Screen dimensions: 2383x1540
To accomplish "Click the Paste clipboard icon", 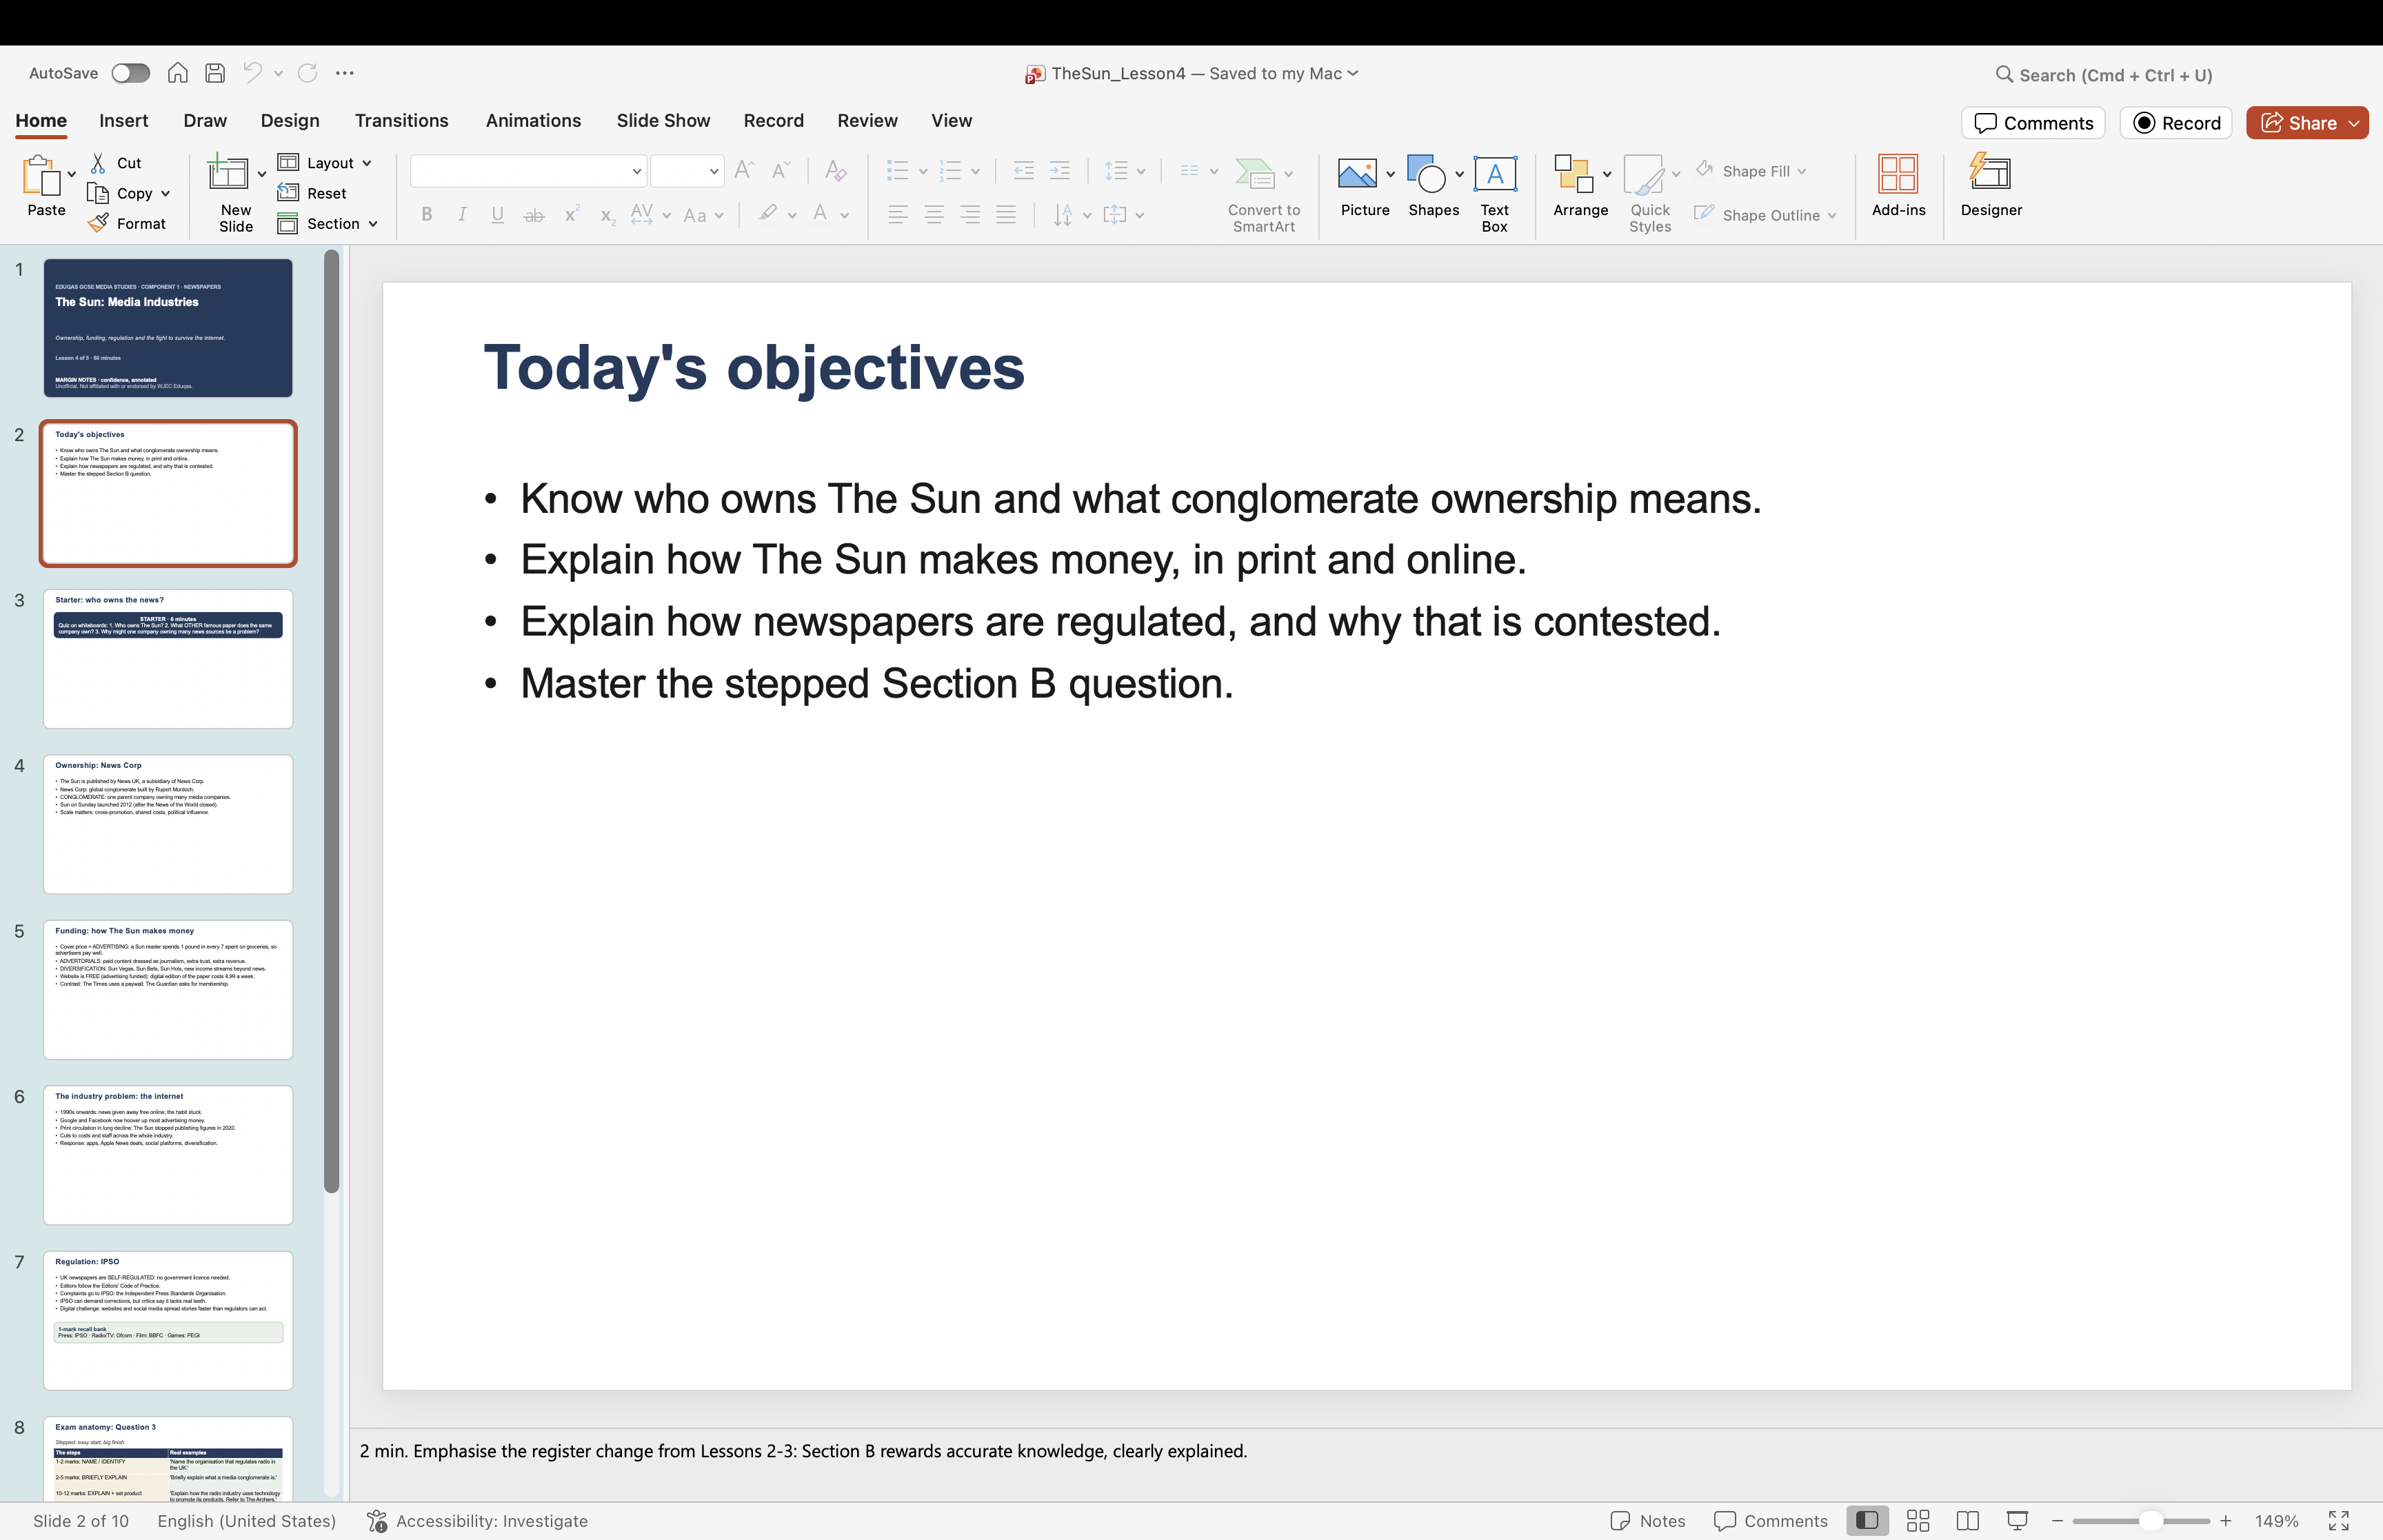I will (41, 176).
